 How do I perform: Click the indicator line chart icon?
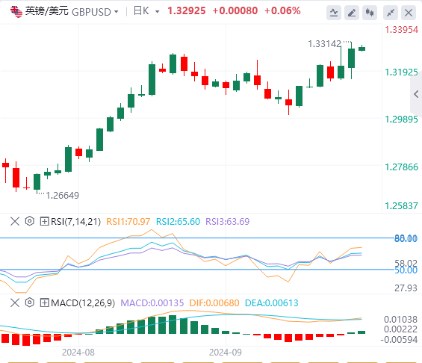pyautogui.click(x=334, y=13)
